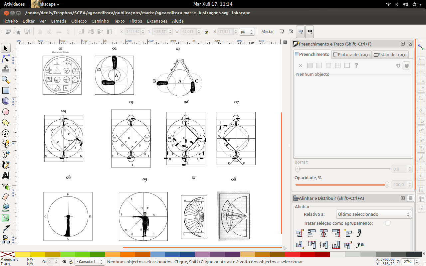
Task: Click the zoom percentage field
Action: (x=407, y=262)
